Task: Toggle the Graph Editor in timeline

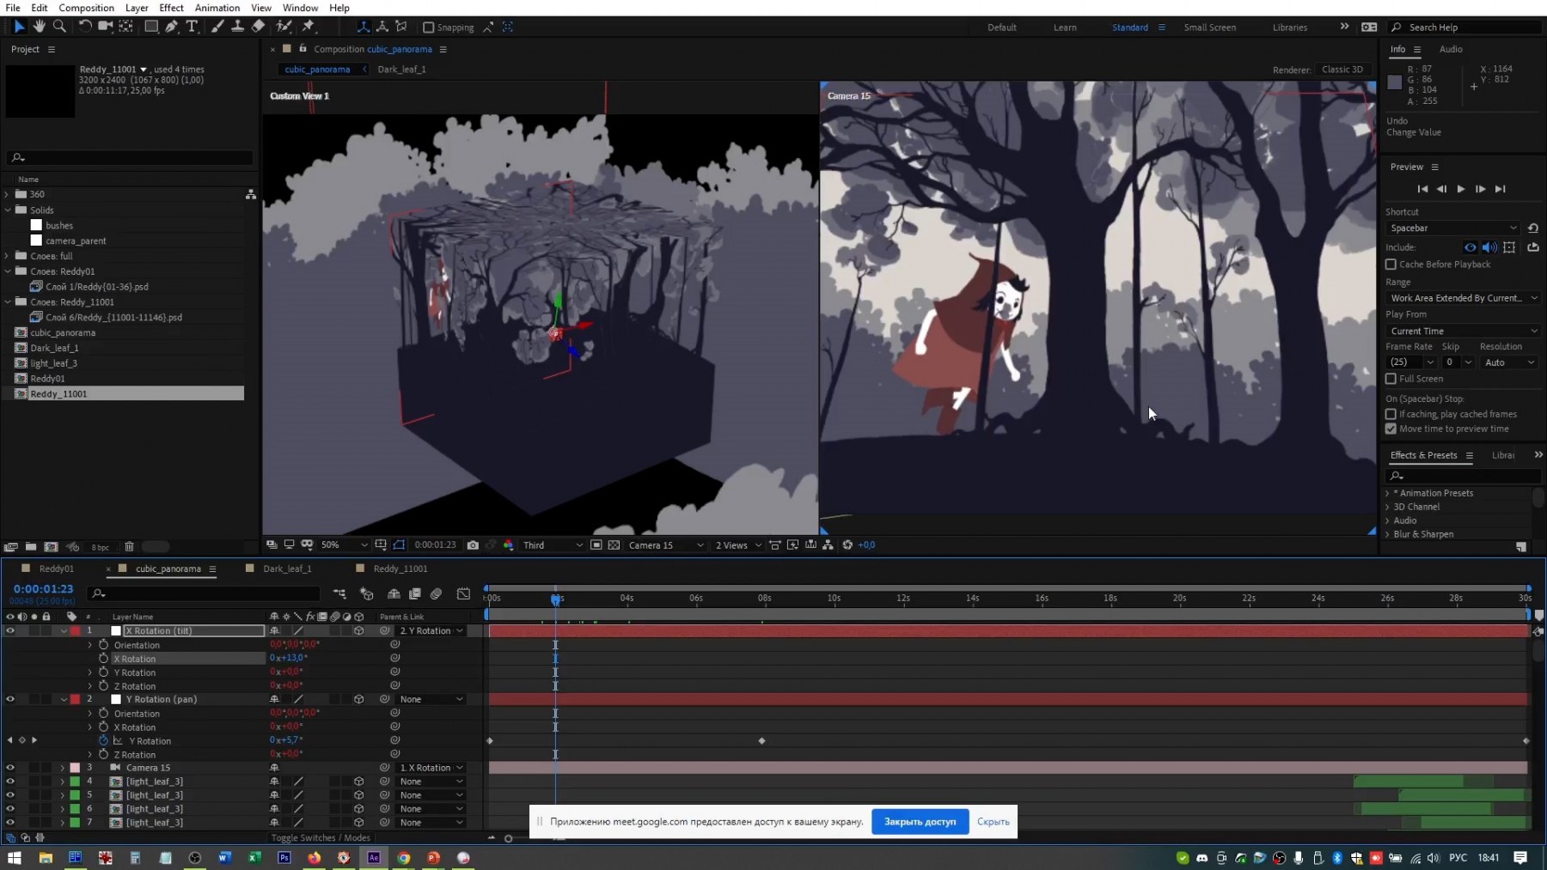Action: coord(464,593)
